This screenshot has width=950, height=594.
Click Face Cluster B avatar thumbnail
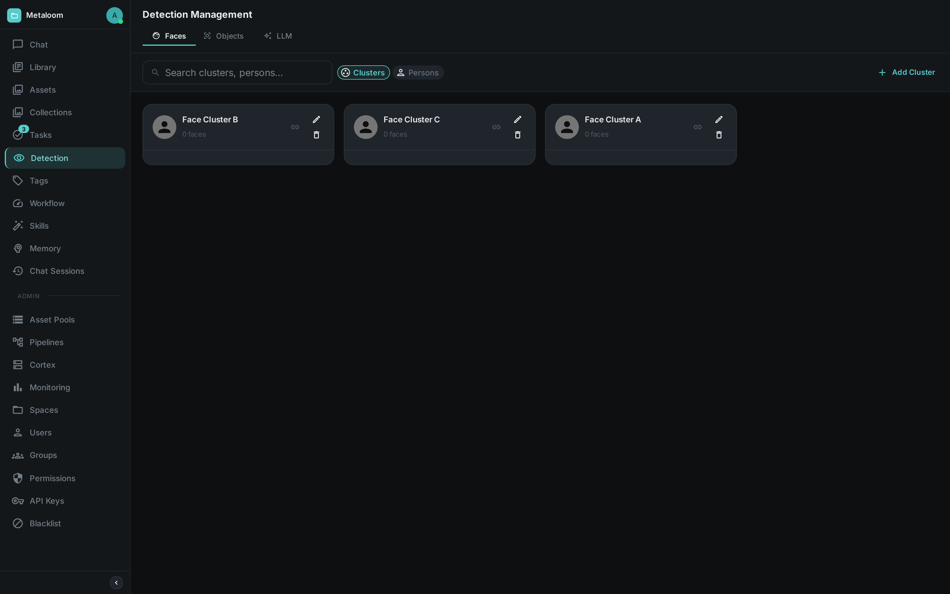tap(164, 127)
